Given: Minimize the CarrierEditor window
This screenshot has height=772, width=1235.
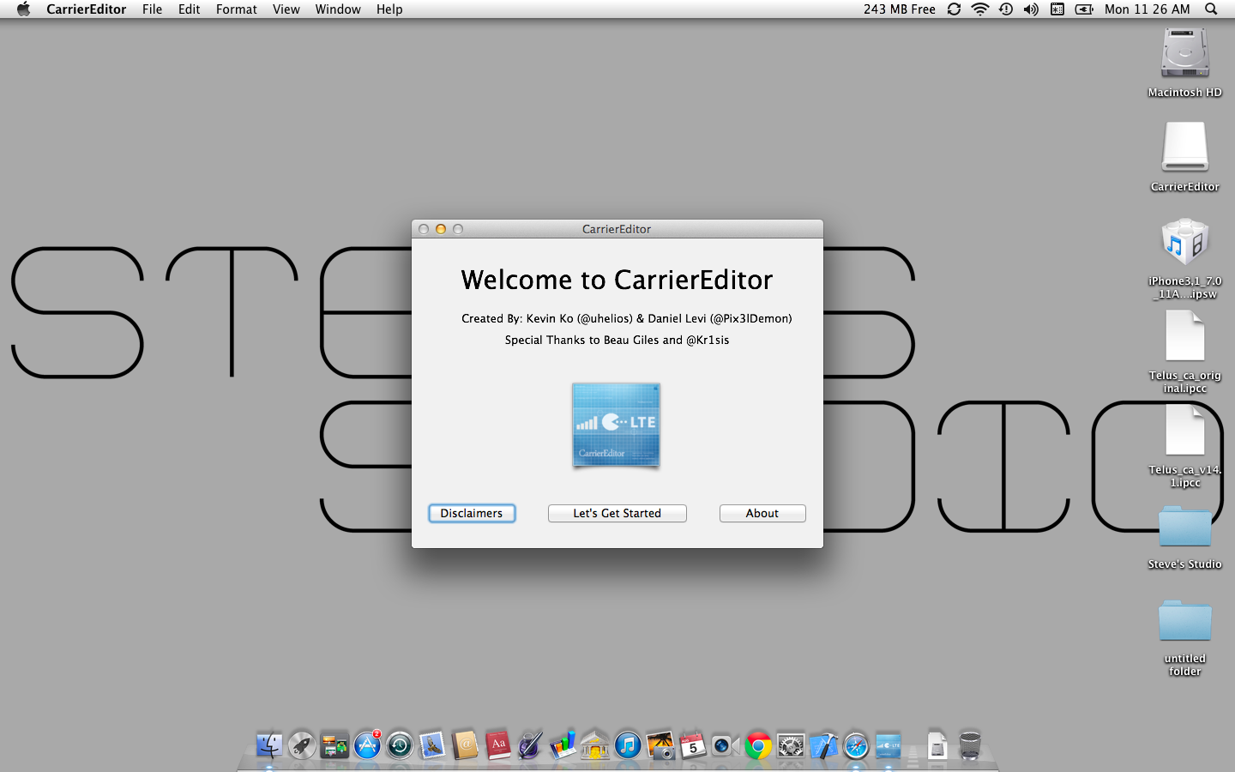Looking at the screenshot, I should [x=441, y=229].
